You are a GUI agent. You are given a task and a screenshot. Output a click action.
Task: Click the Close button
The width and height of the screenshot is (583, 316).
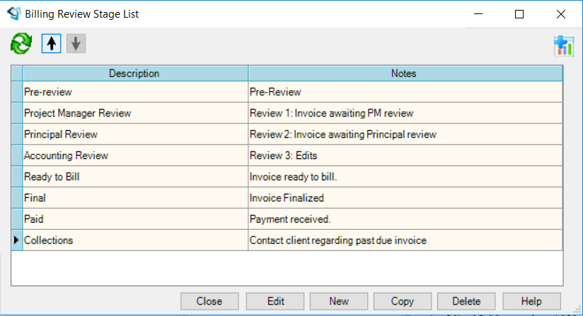[209, 301]
